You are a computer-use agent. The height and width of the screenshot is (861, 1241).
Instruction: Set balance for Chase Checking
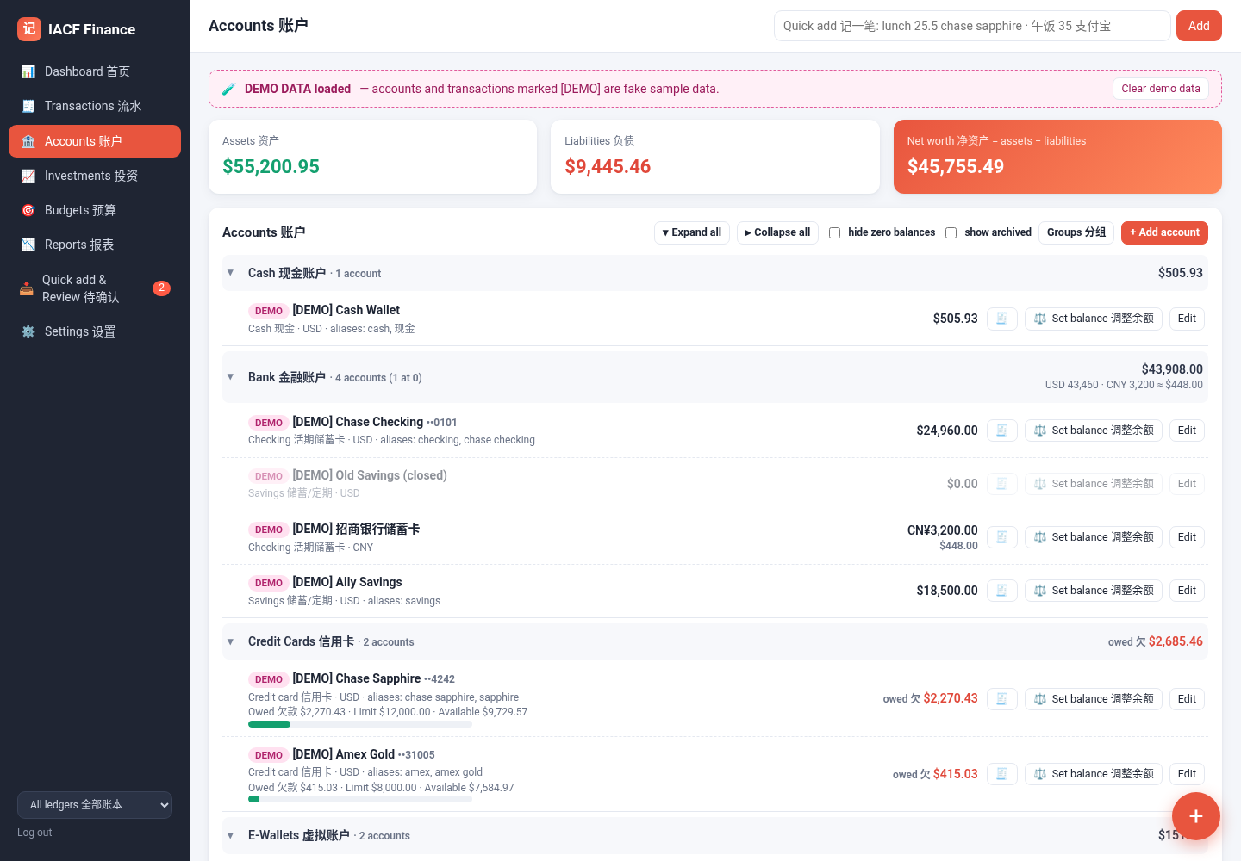[x=1094, y=430]
